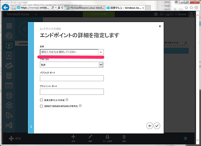Click the help icon beside DIRECT SERVER RETURN
201x146 pixels.
[x=80, y=106]
